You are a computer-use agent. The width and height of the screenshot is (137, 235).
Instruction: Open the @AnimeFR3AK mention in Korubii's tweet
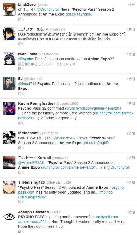(x=31, y=163)
